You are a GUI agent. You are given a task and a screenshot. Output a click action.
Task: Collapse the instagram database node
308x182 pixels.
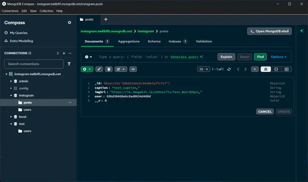click(x=11, y=95)
